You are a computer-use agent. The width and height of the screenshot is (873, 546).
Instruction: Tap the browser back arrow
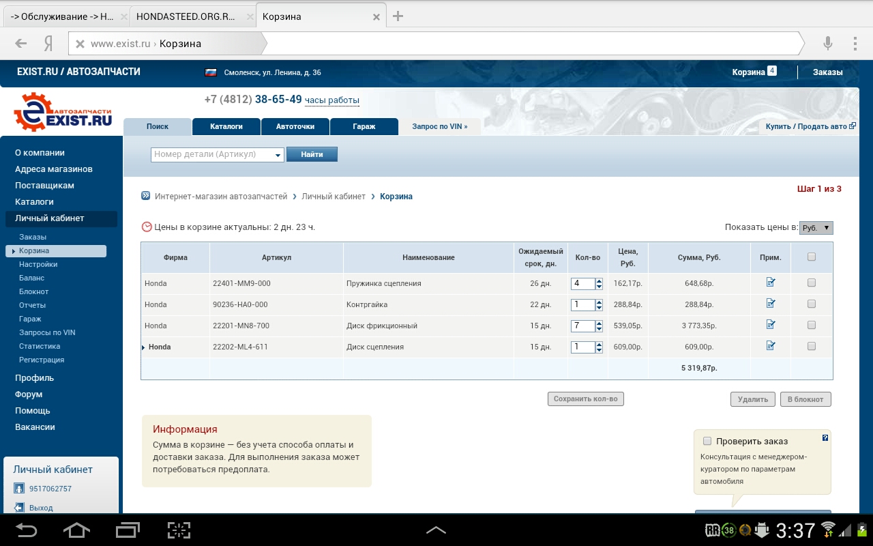(x=20, y=44)
